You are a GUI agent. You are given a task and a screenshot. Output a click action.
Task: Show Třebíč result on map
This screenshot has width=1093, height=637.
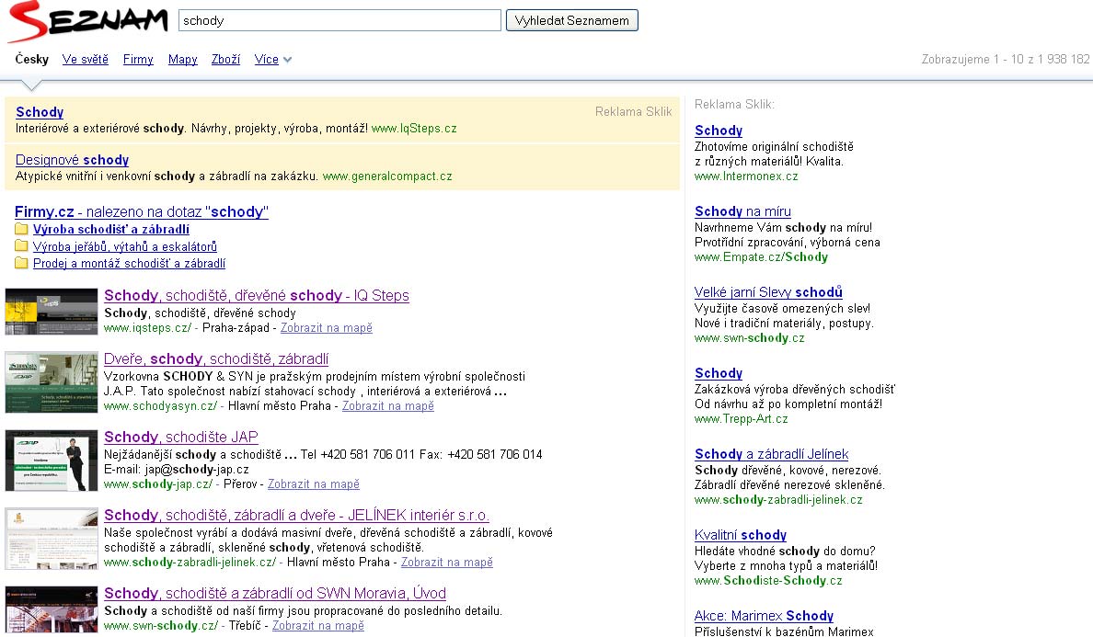click(317, 626)
